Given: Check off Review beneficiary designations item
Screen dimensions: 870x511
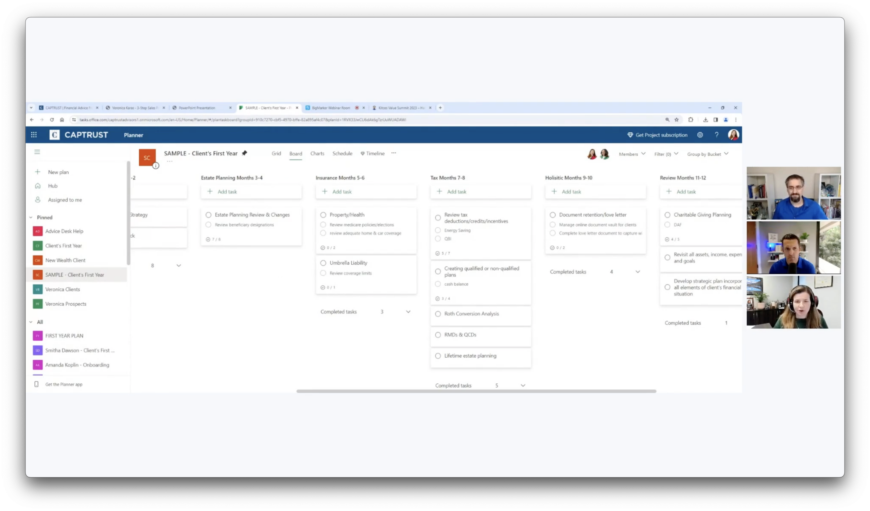Looking at the screenshot, I should [x=208, y=225].
